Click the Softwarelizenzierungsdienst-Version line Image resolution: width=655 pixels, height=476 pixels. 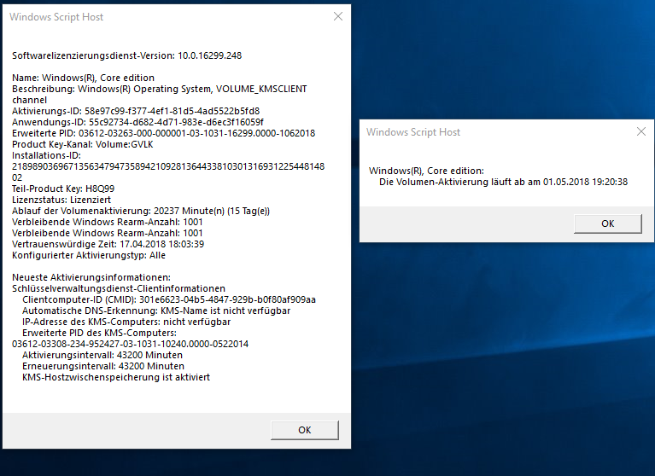(126, 55)
